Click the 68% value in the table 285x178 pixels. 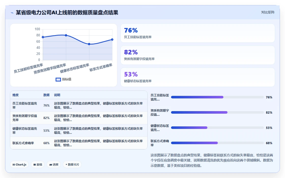[46, 143]
